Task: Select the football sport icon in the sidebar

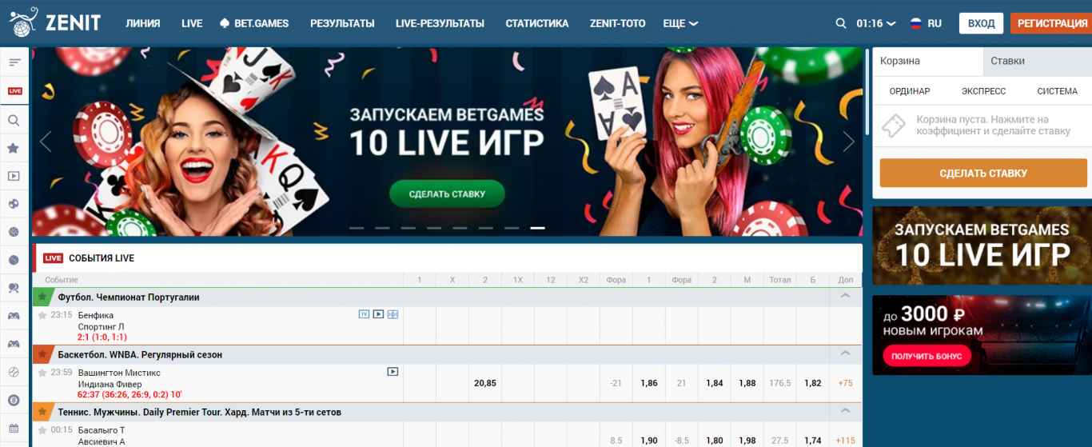Action: tap(14, 204)
